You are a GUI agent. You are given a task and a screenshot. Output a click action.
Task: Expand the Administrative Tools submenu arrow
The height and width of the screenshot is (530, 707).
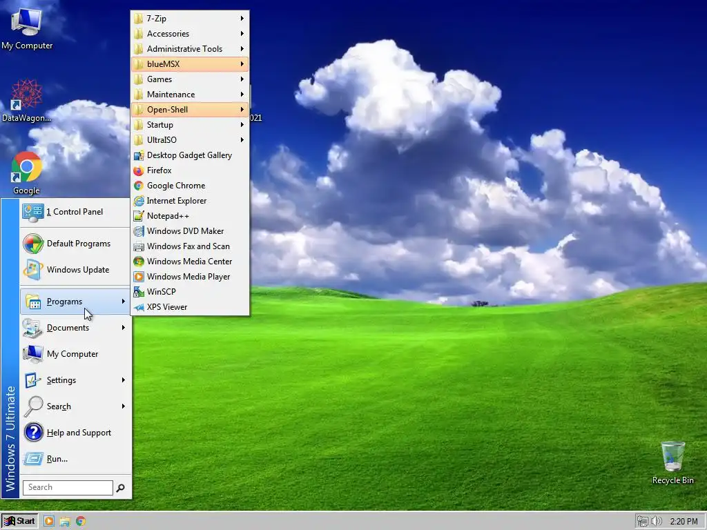242,49
